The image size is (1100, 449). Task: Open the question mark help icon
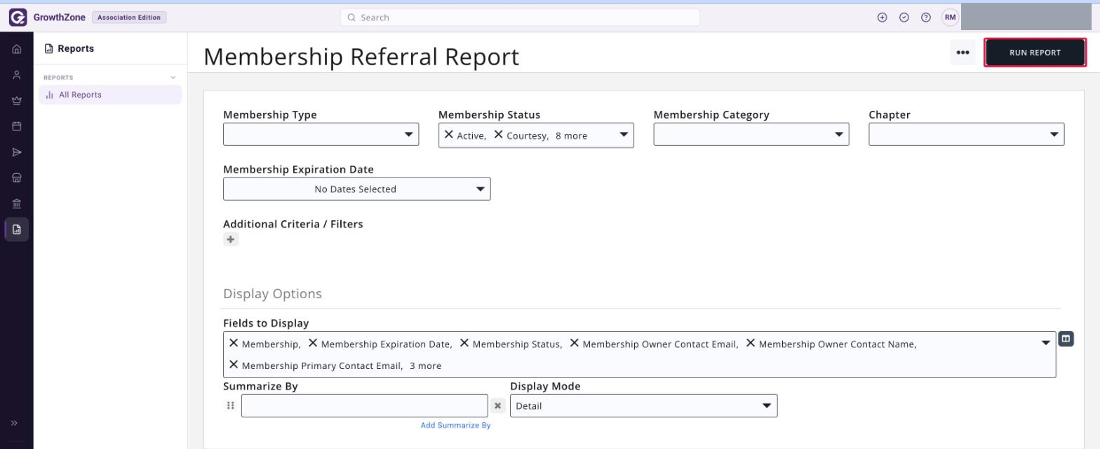pyautogui.click(x=926, y=18)
